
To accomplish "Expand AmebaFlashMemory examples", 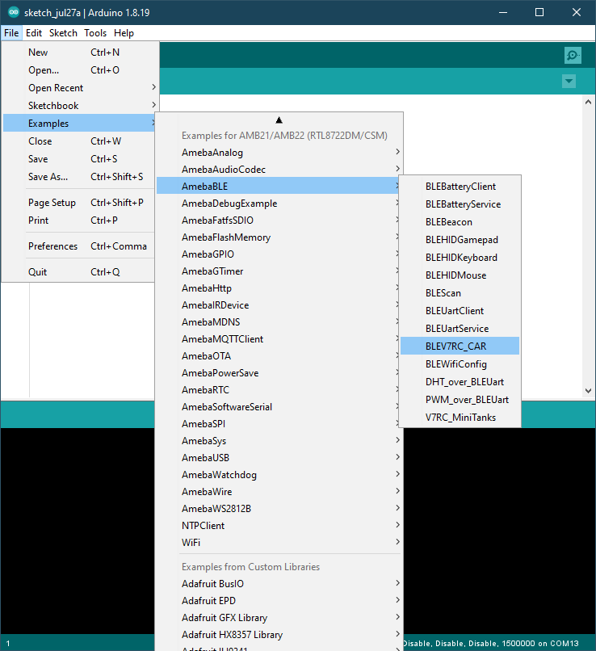I will (x=278, y=237).
